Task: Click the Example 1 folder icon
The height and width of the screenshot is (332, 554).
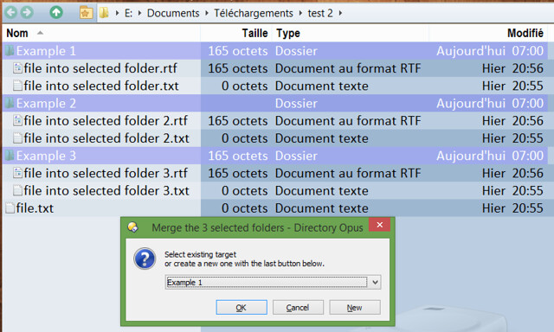Action: click(x=10, y=51)
